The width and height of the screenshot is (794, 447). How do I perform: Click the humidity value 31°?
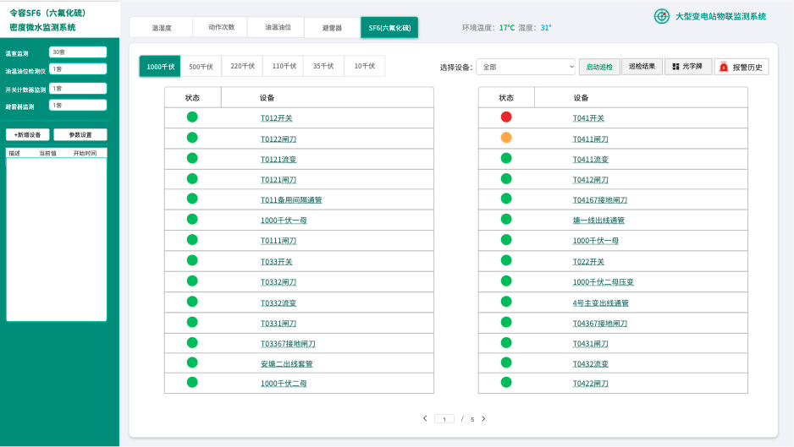coord(545,28)
